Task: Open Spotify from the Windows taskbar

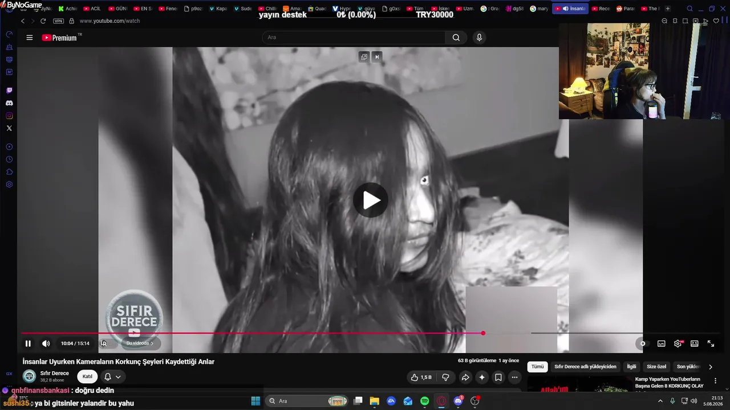Action: point(425,401)
